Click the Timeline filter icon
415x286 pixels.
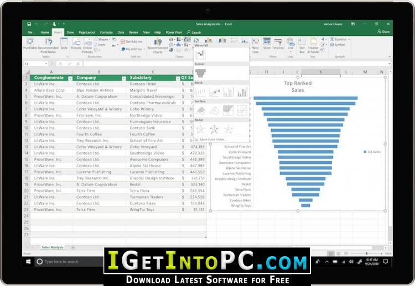pos(278,44)
